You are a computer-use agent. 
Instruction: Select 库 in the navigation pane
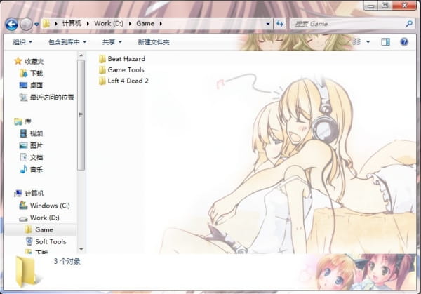(x=28, y=121)
